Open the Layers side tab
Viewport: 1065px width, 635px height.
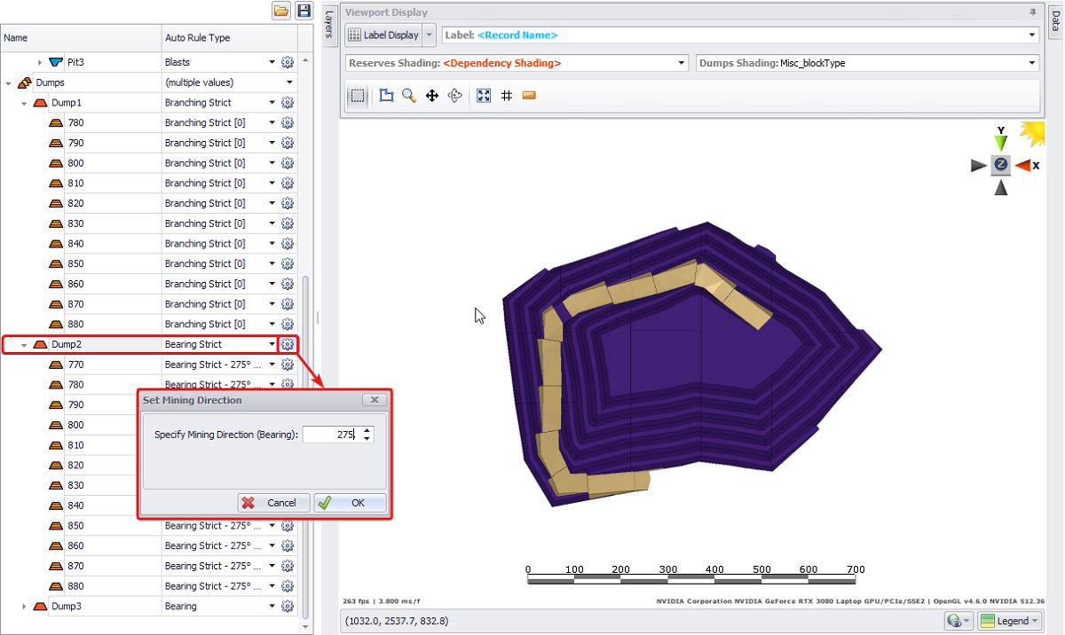click(328, 24)
